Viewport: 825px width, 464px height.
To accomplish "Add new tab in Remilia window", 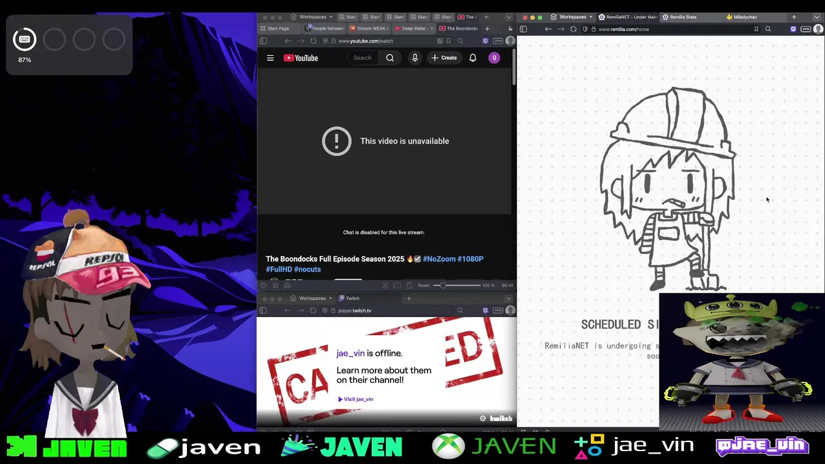I will 794,17.
